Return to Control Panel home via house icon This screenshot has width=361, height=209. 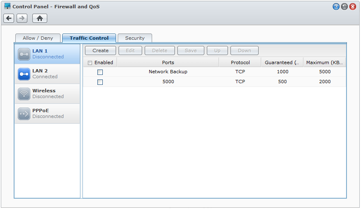pyautogui.click(x=40, y=18)
